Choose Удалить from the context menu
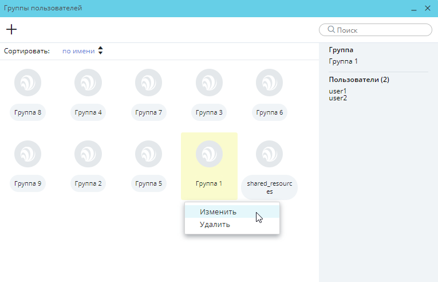Screen dimensions: 438x282 point(215,224)
